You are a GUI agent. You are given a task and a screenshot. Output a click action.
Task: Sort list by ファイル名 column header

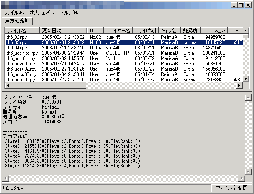click(x=23, y=30)
